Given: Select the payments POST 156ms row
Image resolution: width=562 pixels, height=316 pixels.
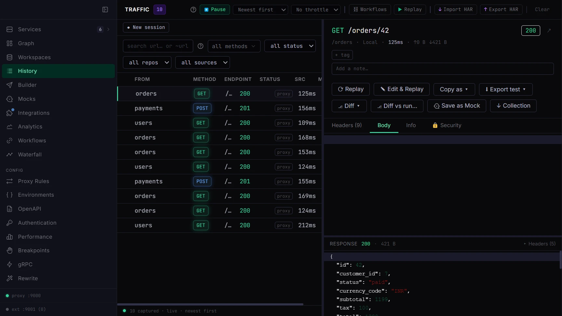Looking at the screenshot, I should tap(220, 108).
